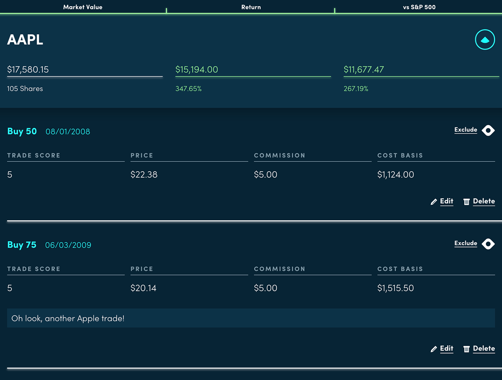This screenshot has width=502, height=380.
Task: Open the Edit link for Buy 50 trade
Action: click(x=447, y=201)
